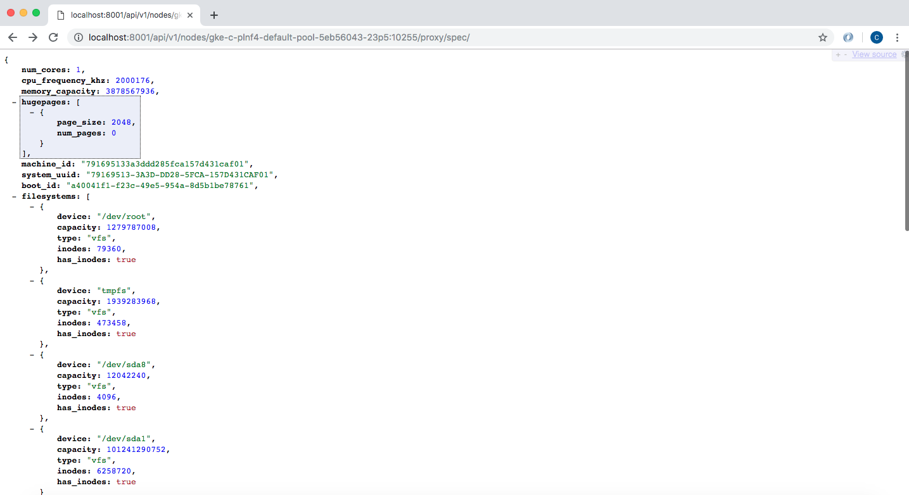Image resolution: width=909 pixels, height=495 pixels.
Task: Select the page_size value 2048
Action: tap(121, 123)
